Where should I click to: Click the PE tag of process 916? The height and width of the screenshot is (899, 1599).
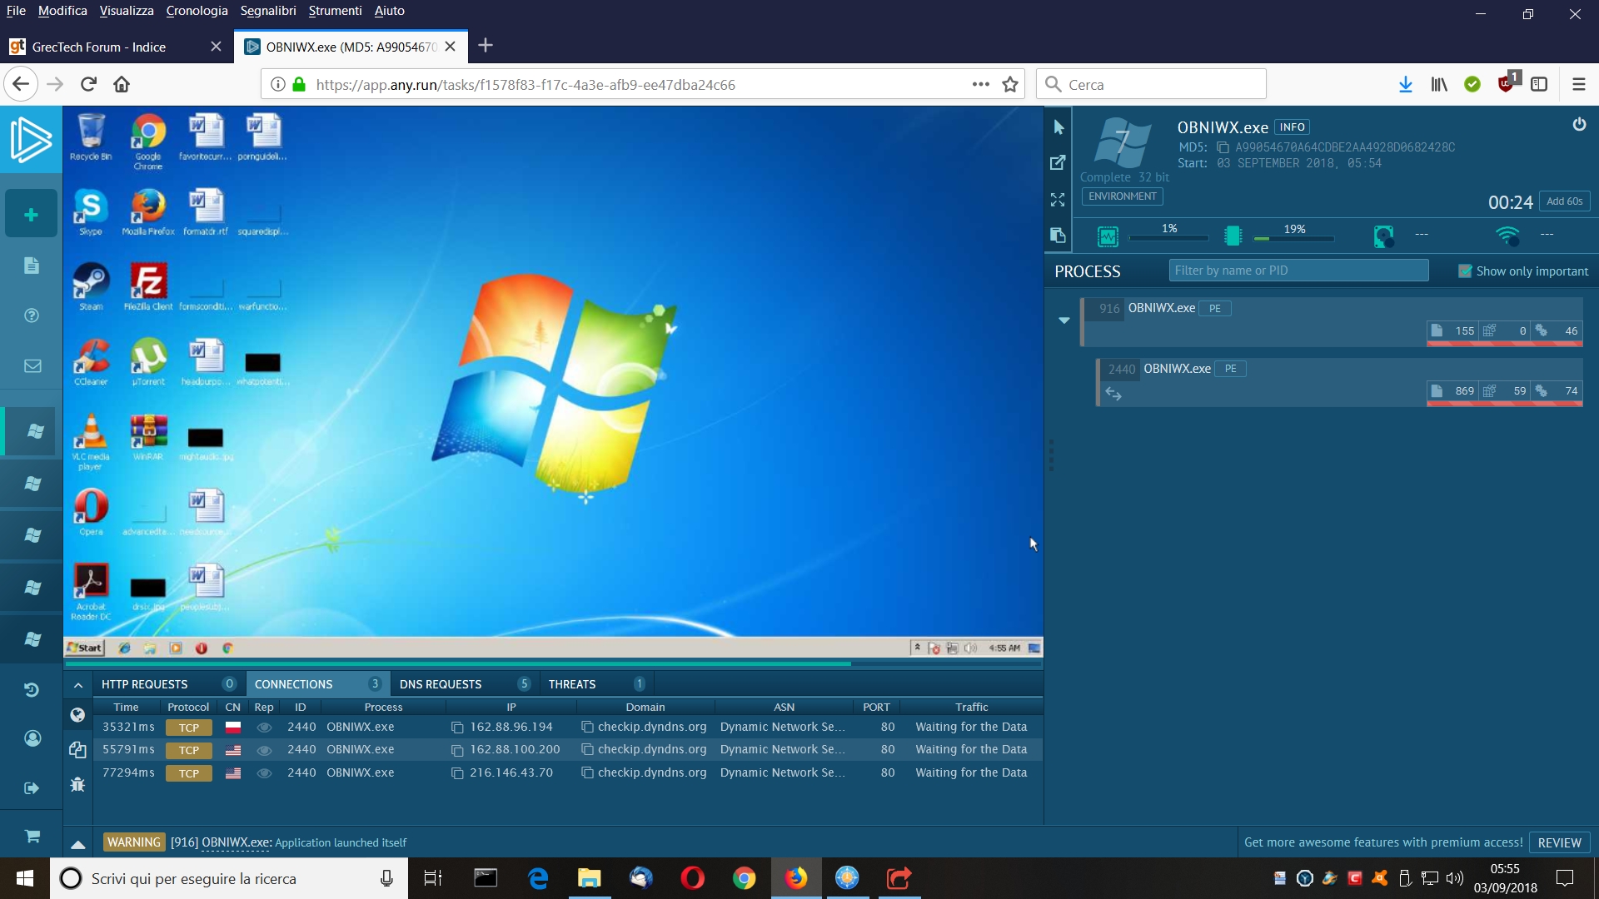click(x=1215, y=309)
